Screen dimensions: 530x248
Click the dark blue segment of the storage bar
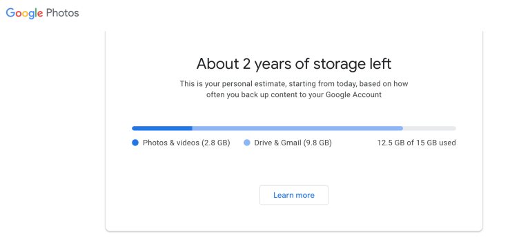(x=162, y=128)
